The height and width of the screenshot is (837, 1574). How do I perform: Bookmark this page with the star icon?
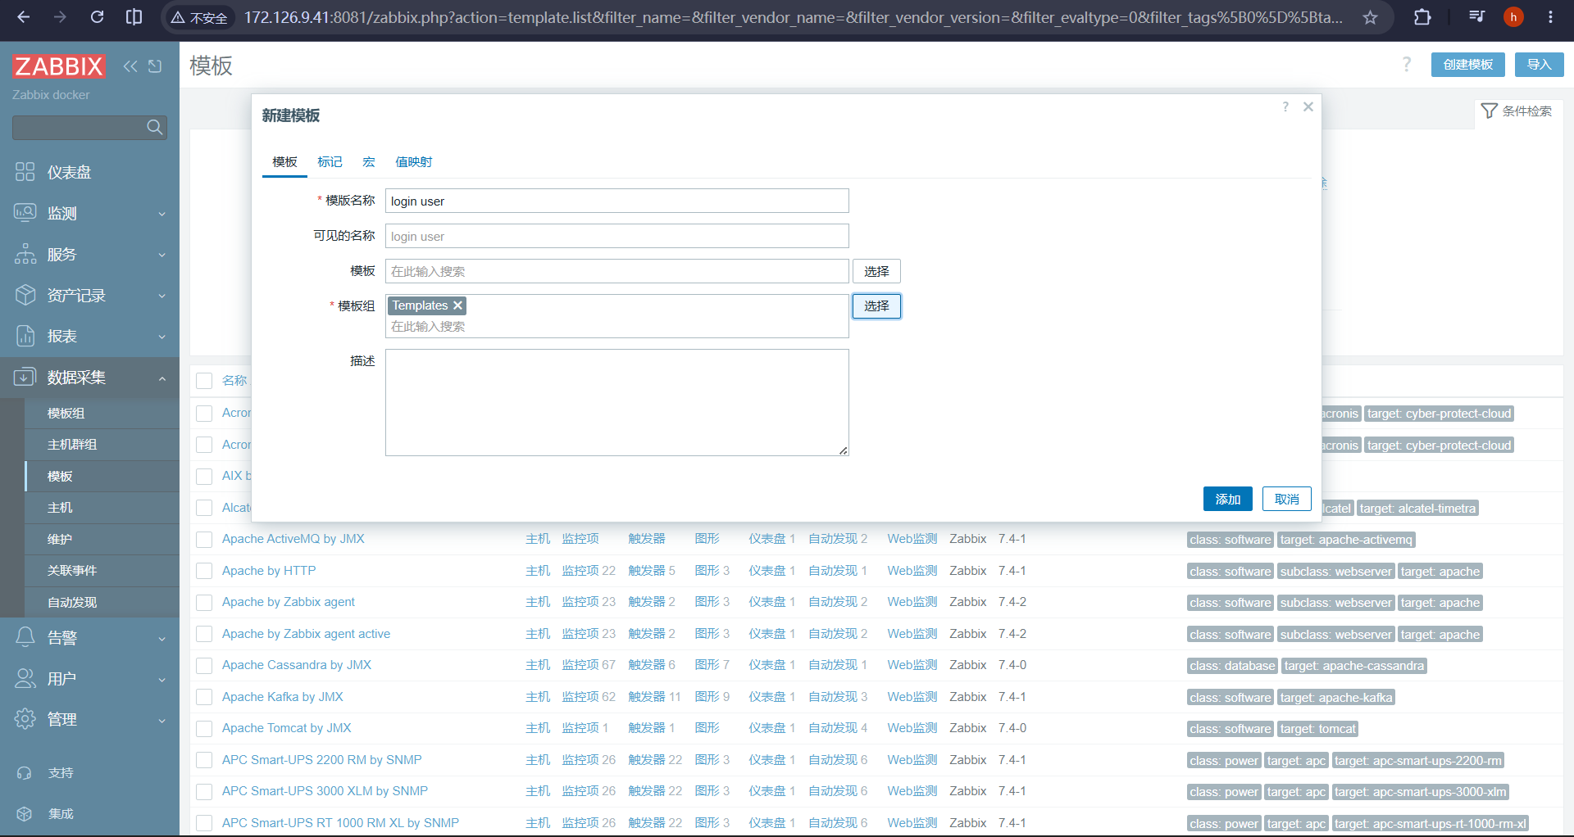(x=1371, y=17)
